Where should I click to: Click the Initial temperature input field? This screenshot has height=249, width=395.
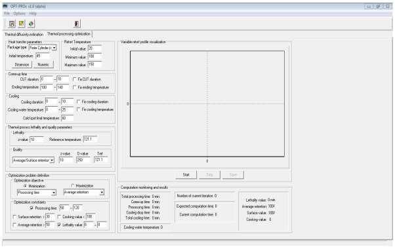point(43,56)
